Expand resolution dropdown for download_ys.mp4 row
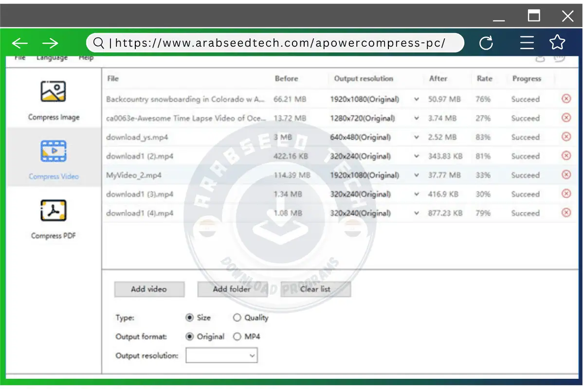584x389 pixels. click(x=417, y=137)
